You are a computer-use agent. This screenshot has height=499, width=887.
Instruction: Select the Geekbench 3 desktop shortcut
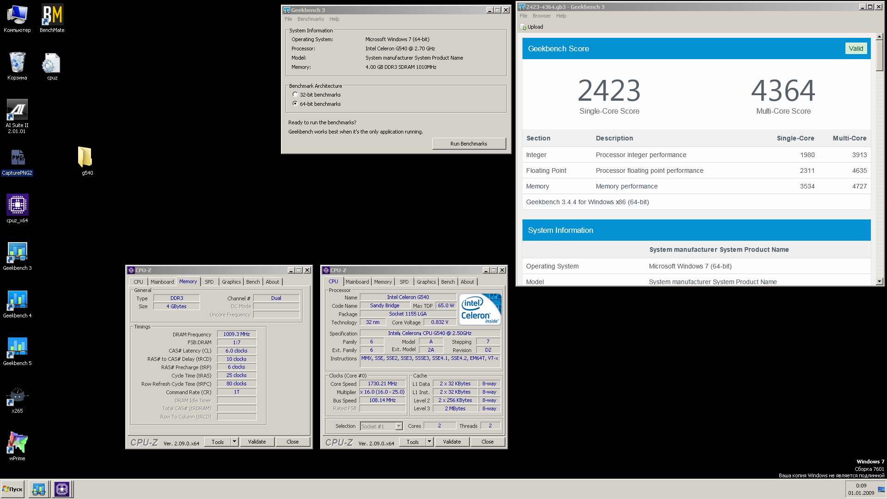tap(17, 256)
